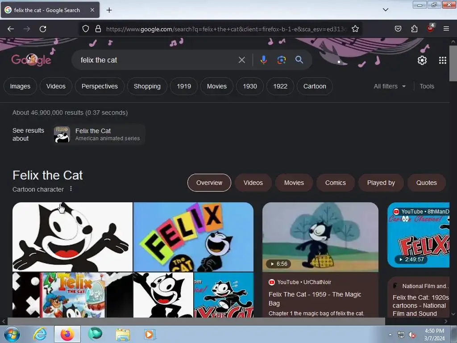Open the green browser taskbar icon

click(x=95, y=334)
